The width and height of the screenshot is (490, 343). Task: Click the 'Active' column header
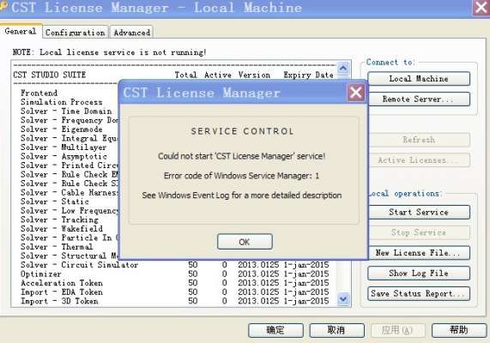(218, 75)
